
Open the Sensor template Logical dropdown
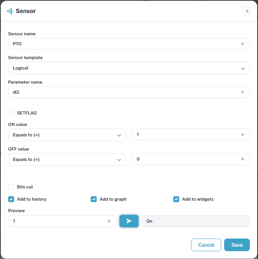point(129,68)
